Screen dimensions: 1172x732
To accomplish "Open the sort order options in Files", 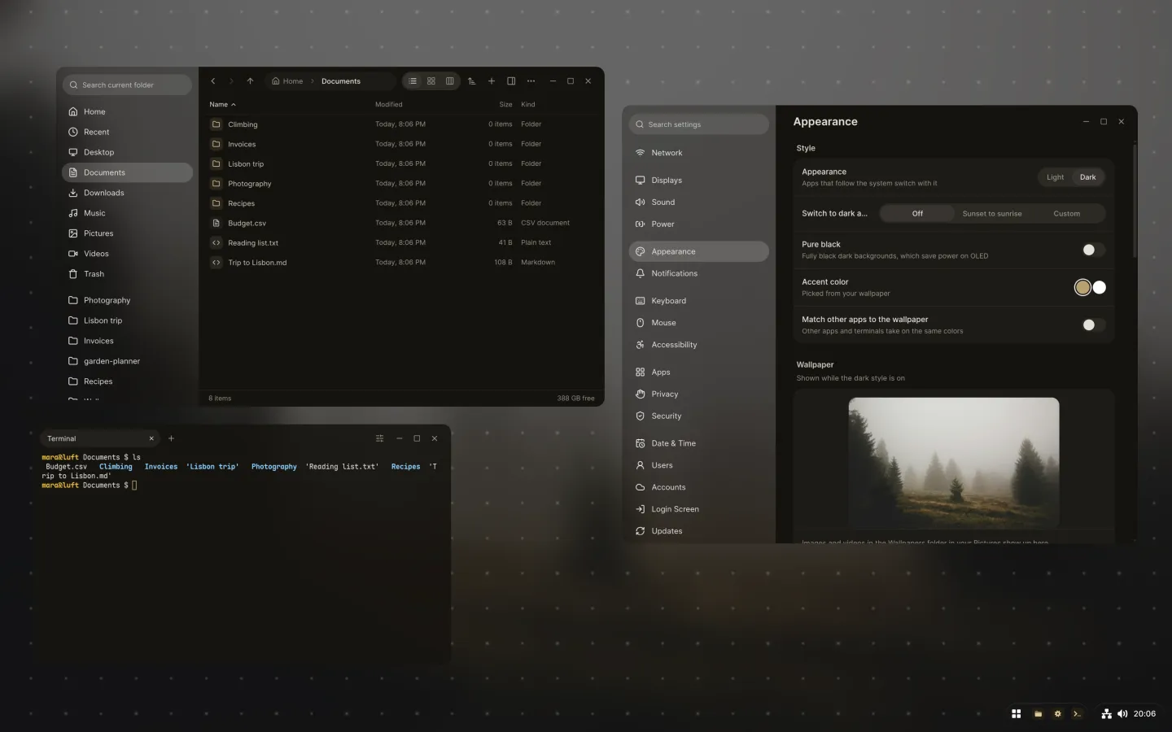I will [471, 81].
